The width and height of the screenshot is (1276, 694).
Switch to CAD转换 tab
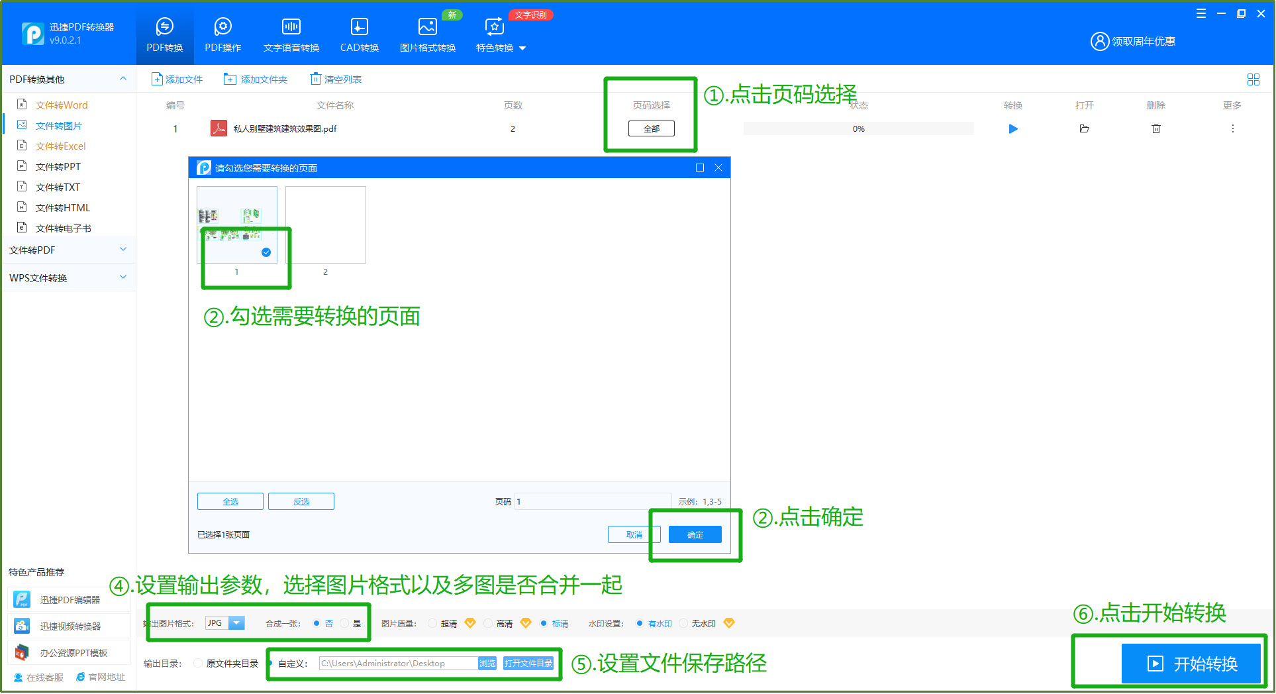pyautogui.click(x=360, y=35)
